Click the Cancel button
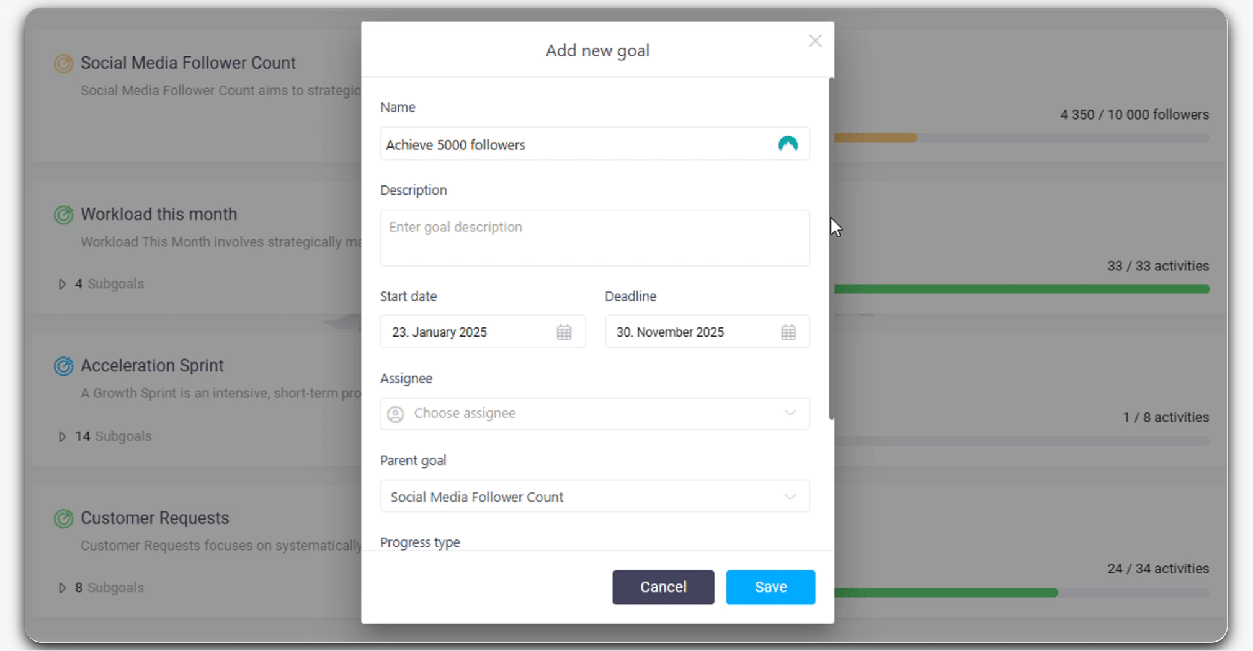This screenshot has width=1253, height=651. pyautogui.click(x=662, y=587)
